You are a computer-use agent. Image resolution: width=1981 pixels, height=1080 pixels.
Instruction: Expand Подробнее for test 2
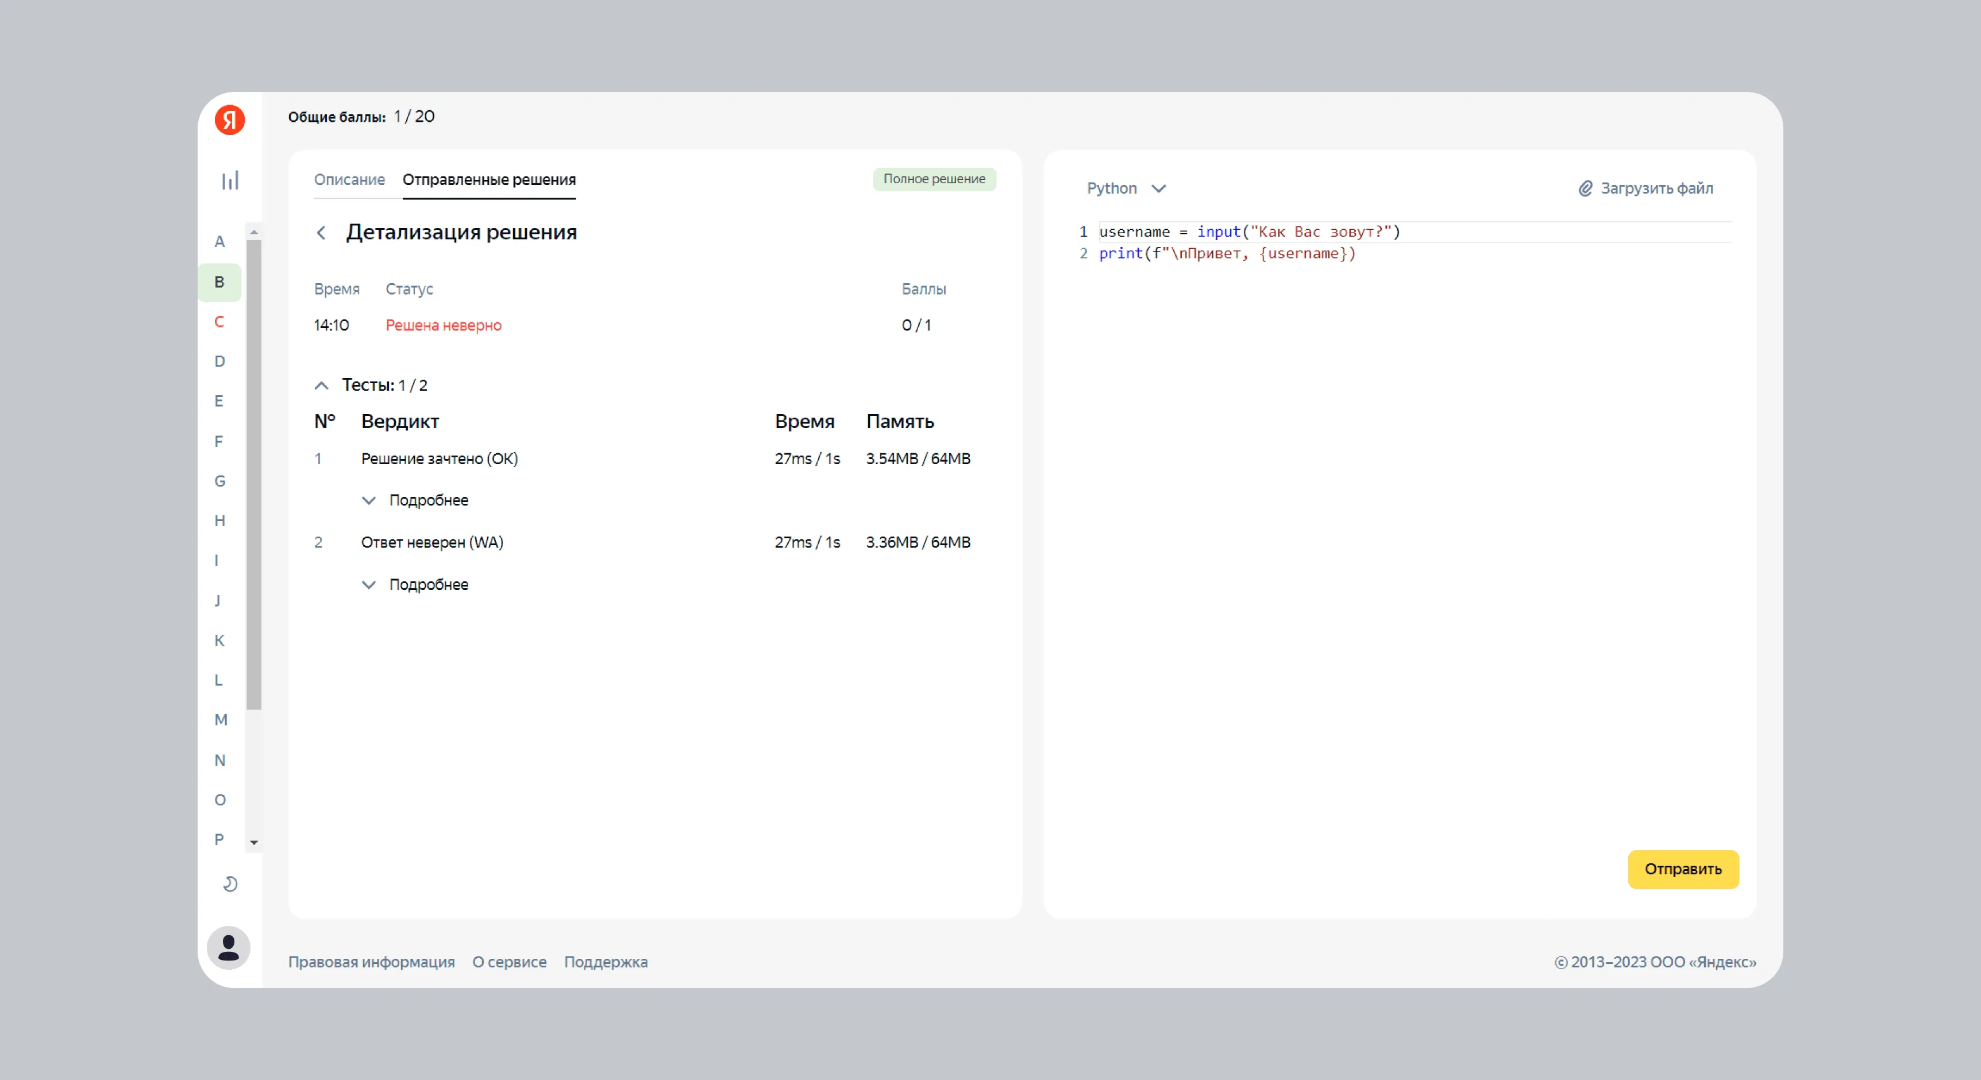point(415,585)
